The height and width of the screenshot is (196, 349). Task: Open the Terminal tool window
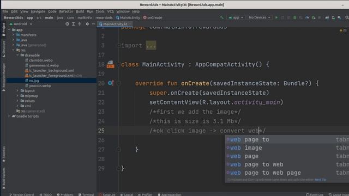(86, 194)
